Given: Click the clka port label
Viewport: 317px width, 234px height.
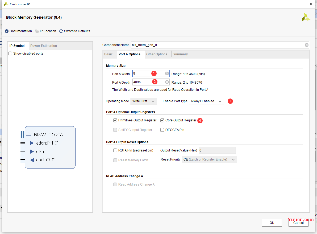Looking at the screenshot, I should point(40,152).
